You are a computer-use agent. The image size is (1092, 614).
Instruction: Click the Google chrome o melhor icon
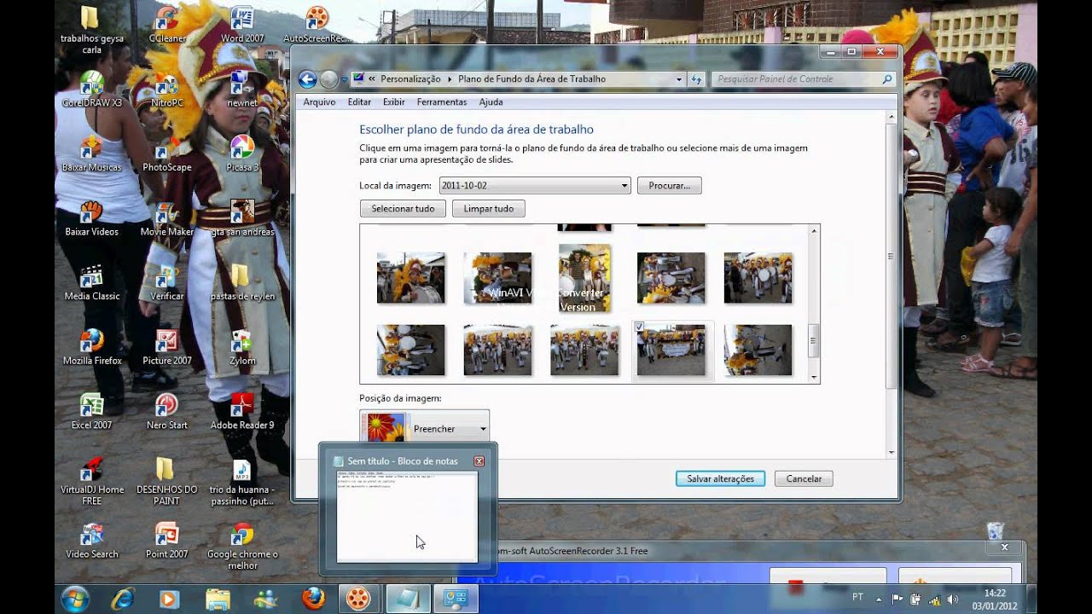pos(242,546)
